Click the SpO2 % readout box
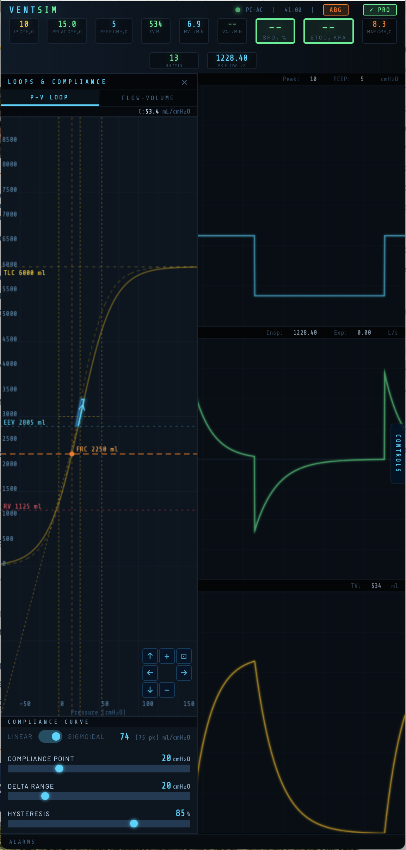Image resolution: width=406 pixels, height=850 pixels. pos(275,31)
